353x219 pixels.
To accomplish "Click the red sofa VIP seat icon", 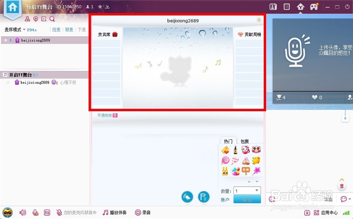I will [x=115, y=35].
